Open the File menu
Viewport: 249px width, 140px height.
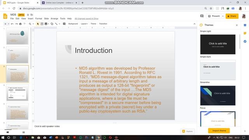coord(12,19)
